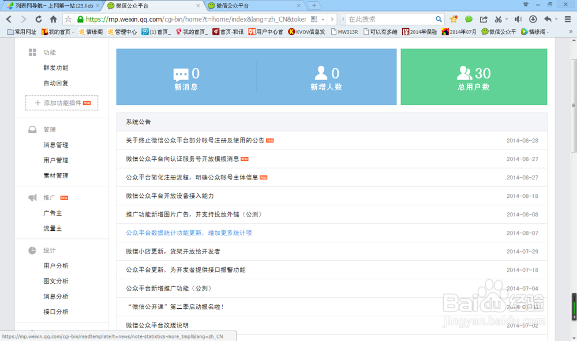Open 流量主 in the sidebar
Viewport: 577px width, 341px height.
(53, 228)
